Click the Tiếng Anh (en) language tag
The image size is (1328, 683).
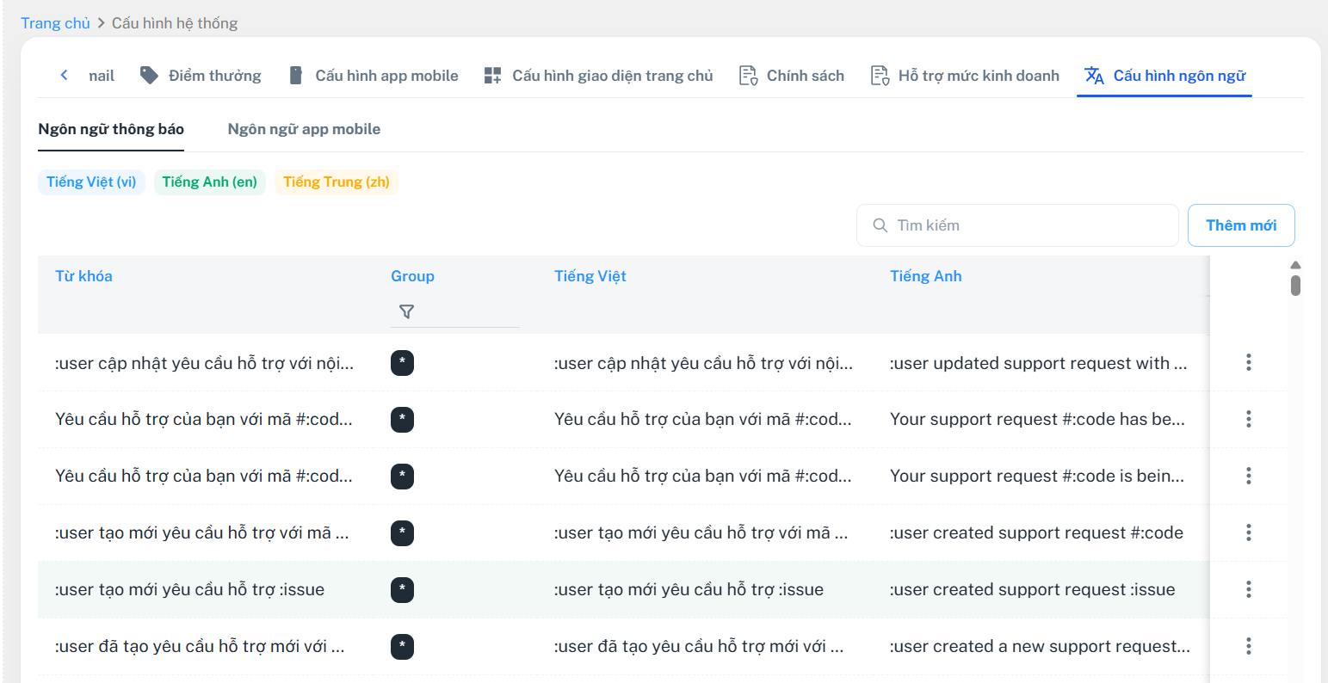pyautogui.click(x=210, y=182)
